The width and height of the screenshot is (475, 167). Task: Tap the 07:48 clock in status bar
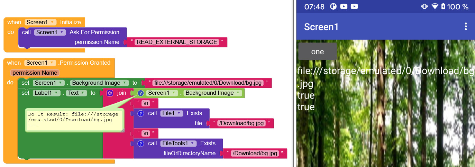pos(315,7)
